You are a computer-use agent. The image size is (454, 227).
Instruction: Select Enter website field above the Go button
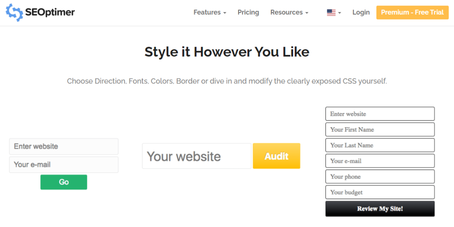63,146
